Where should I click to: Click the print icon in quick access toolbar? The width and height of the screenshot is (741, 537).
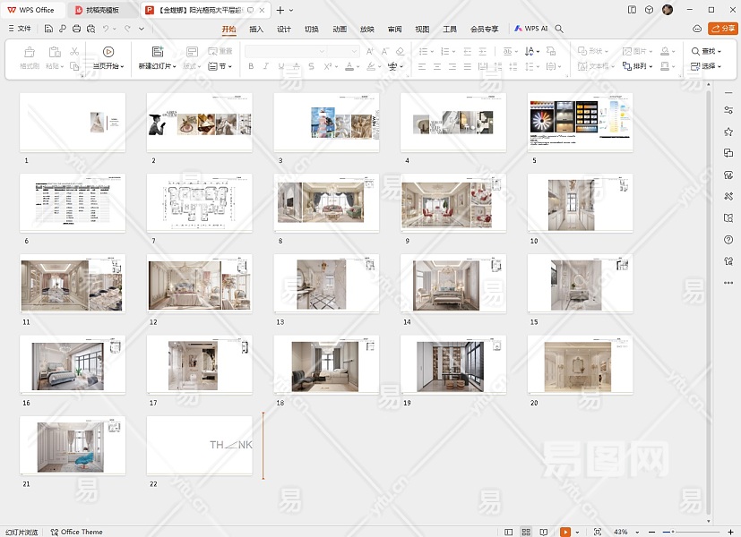76,29
